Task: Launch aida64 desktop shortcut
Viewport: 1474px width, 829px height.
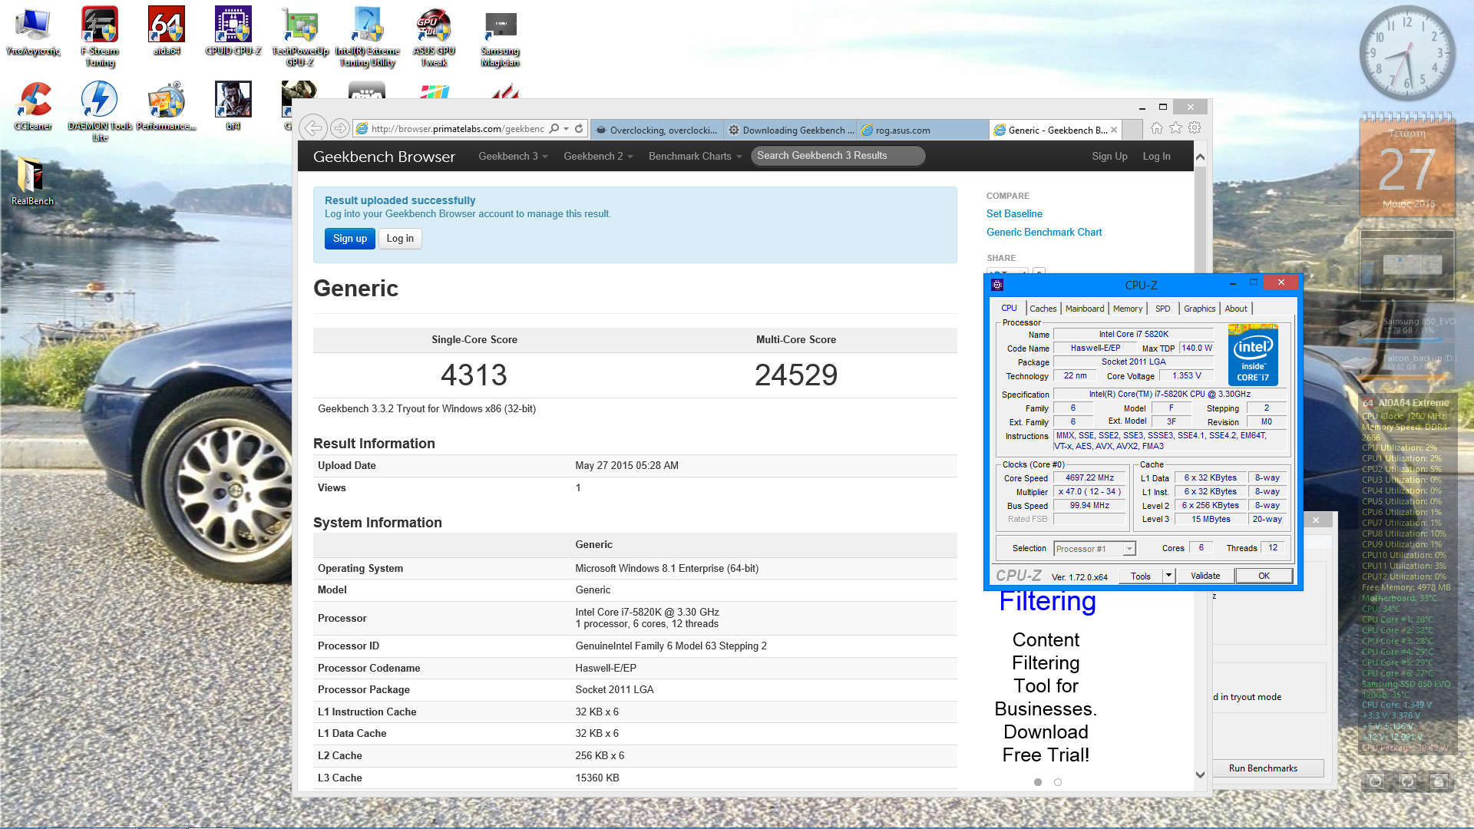Action: click(167, 32)
